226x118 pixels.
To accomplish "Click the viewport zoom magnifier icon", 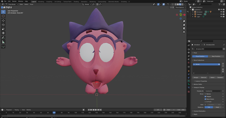I will tap(184, 21).
